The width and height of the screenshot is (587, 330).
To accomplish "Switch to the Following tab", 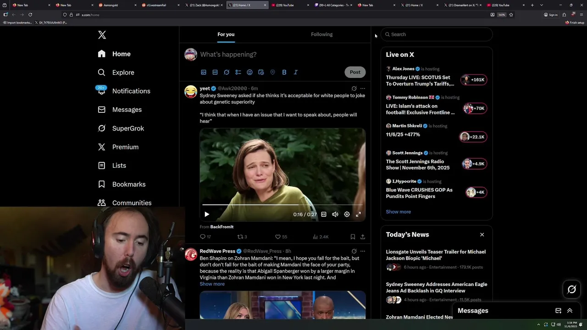I will 322,34.
